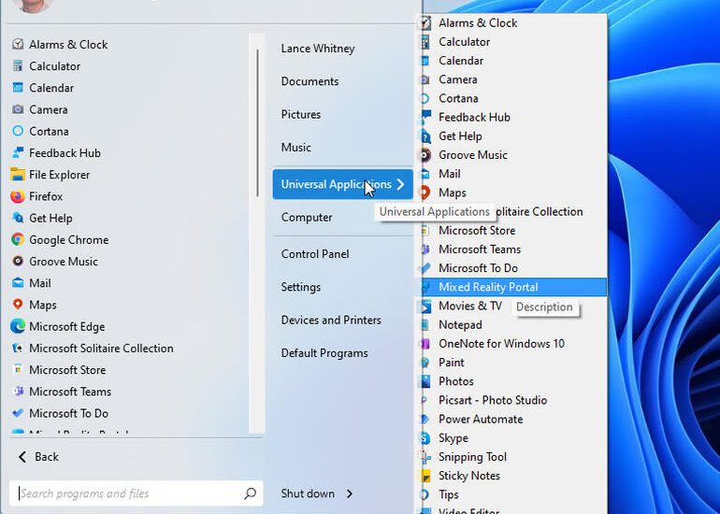Open Pictures from the start menu
This screenshot has width=720, height=514.
click(301, 114)
